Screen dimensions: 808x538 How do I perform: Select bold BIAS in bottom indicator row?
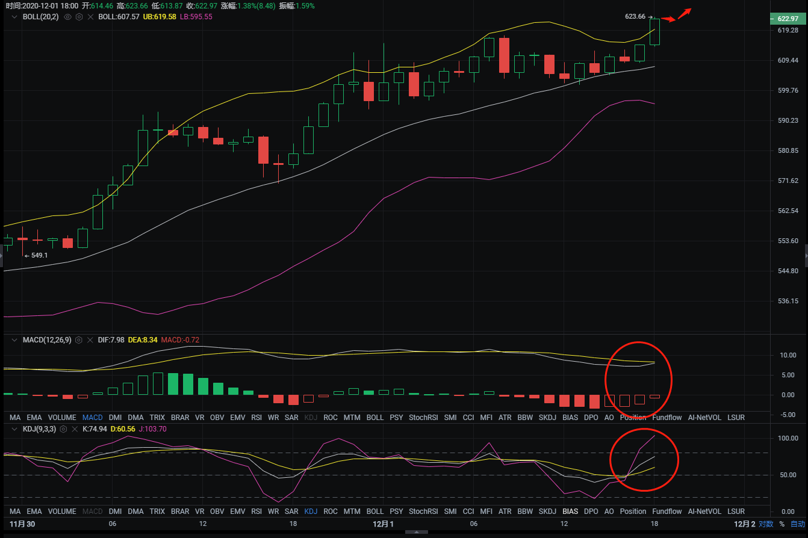(570, 512)
